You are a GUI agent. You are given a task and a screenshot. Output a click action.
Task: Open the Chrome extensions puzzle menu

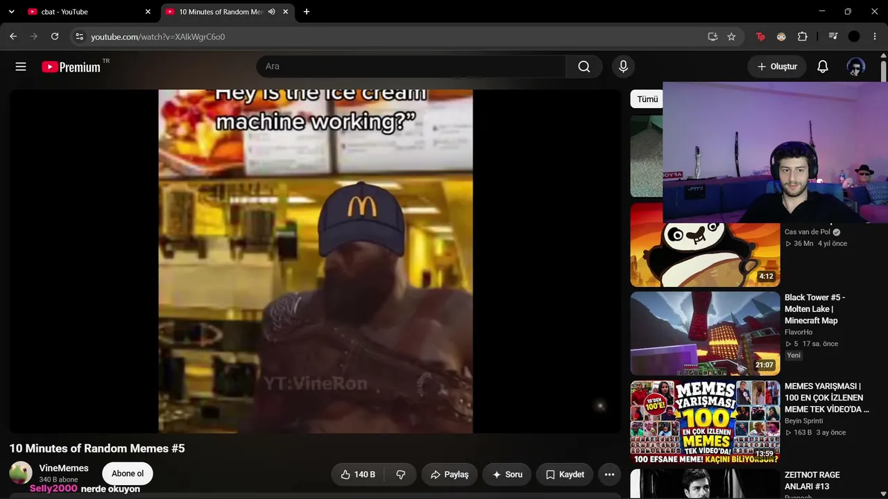(x=803, y=37)
